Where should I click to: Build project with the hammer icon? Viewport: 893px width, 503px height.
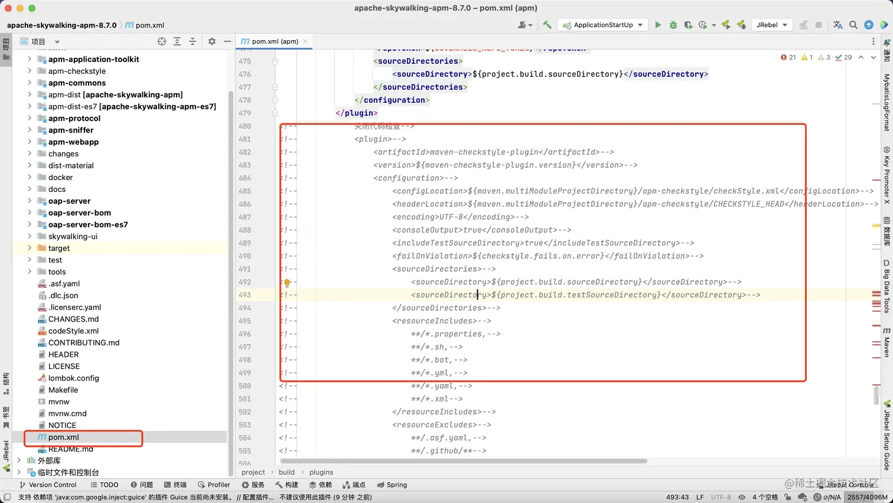[547, 25]
